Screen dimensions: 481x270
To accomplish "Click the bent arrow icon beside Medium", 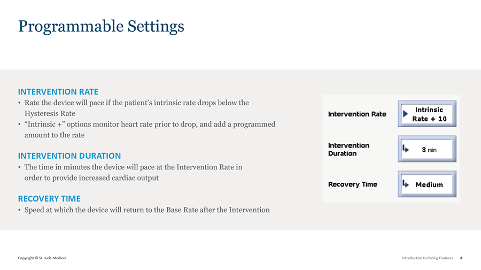I will point(406,184).
